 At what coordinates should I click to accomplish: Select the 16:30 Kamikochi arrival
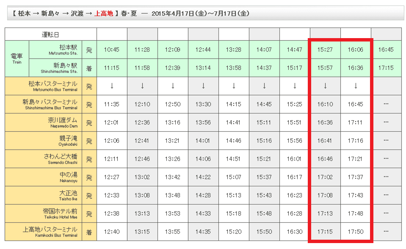coord(295,232)
